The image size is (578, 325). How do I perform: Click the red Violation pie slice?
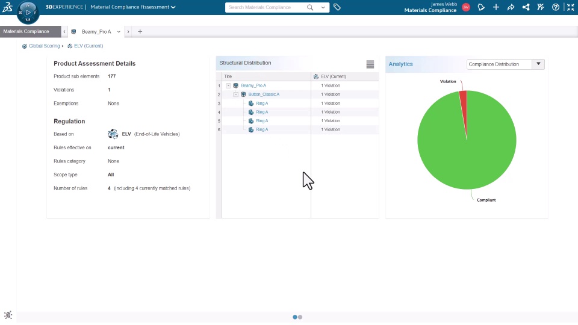coord(464,107)
